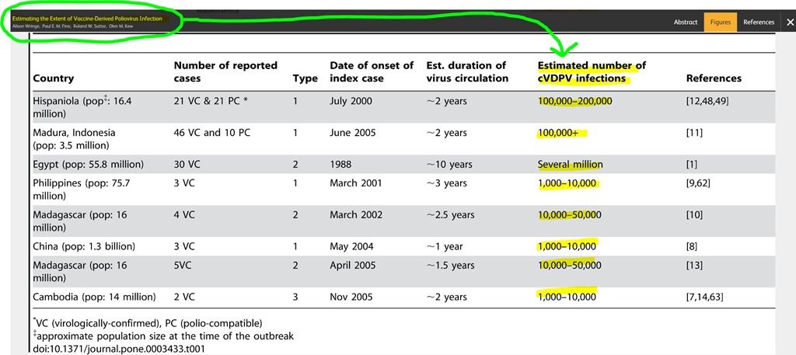
Task: Click author name Olen M. Kew
Action: tap(120, 26)
